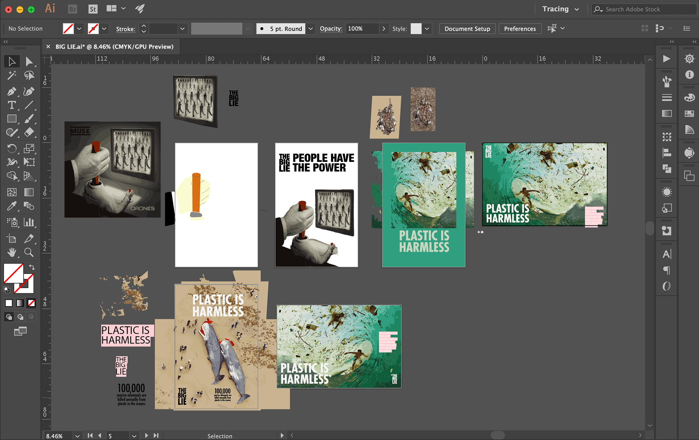Image resolution: width=699 pixels, height=440 pixels.
Task: Open the Opacity panel link
Action: [x=331, y=29]
